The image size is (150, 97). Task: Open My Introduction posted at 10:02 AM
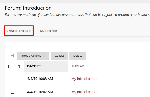[84, 92]
